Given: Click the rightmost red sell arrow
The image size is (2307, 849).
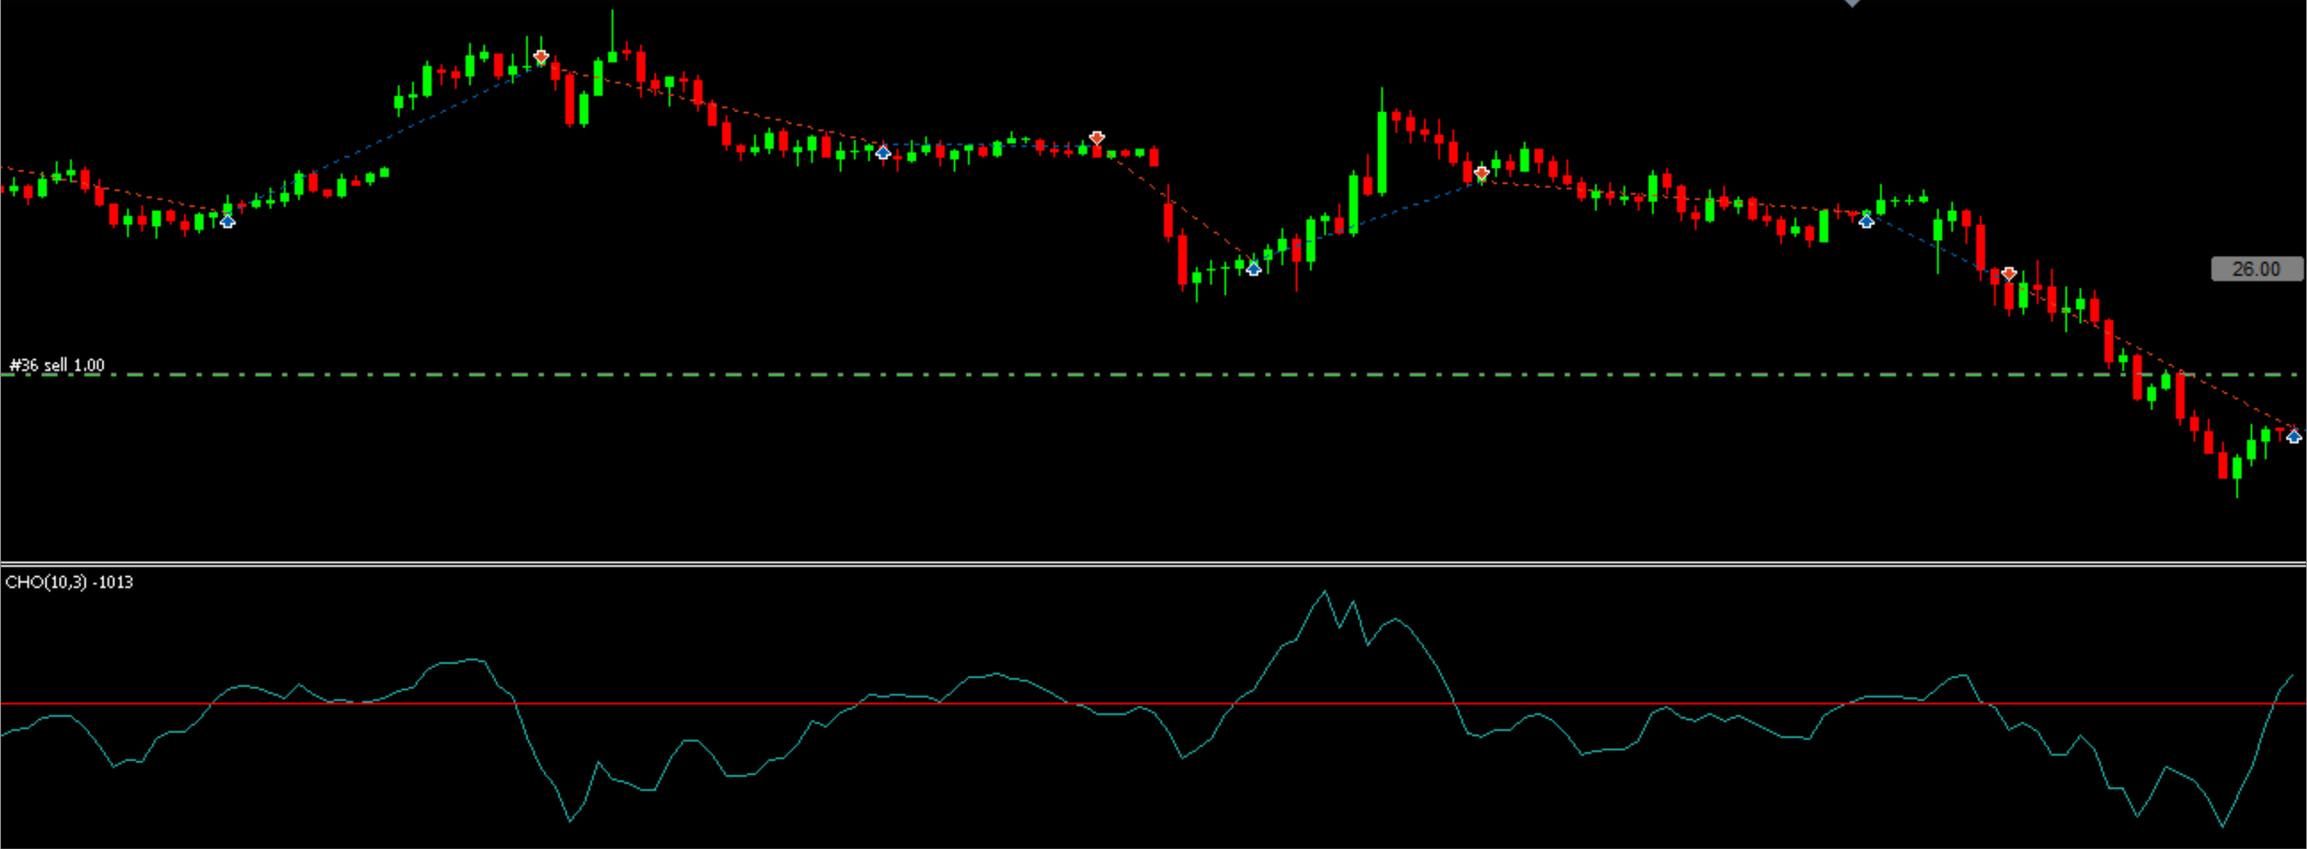Looking at the screenshot, I should point(2009,274).
